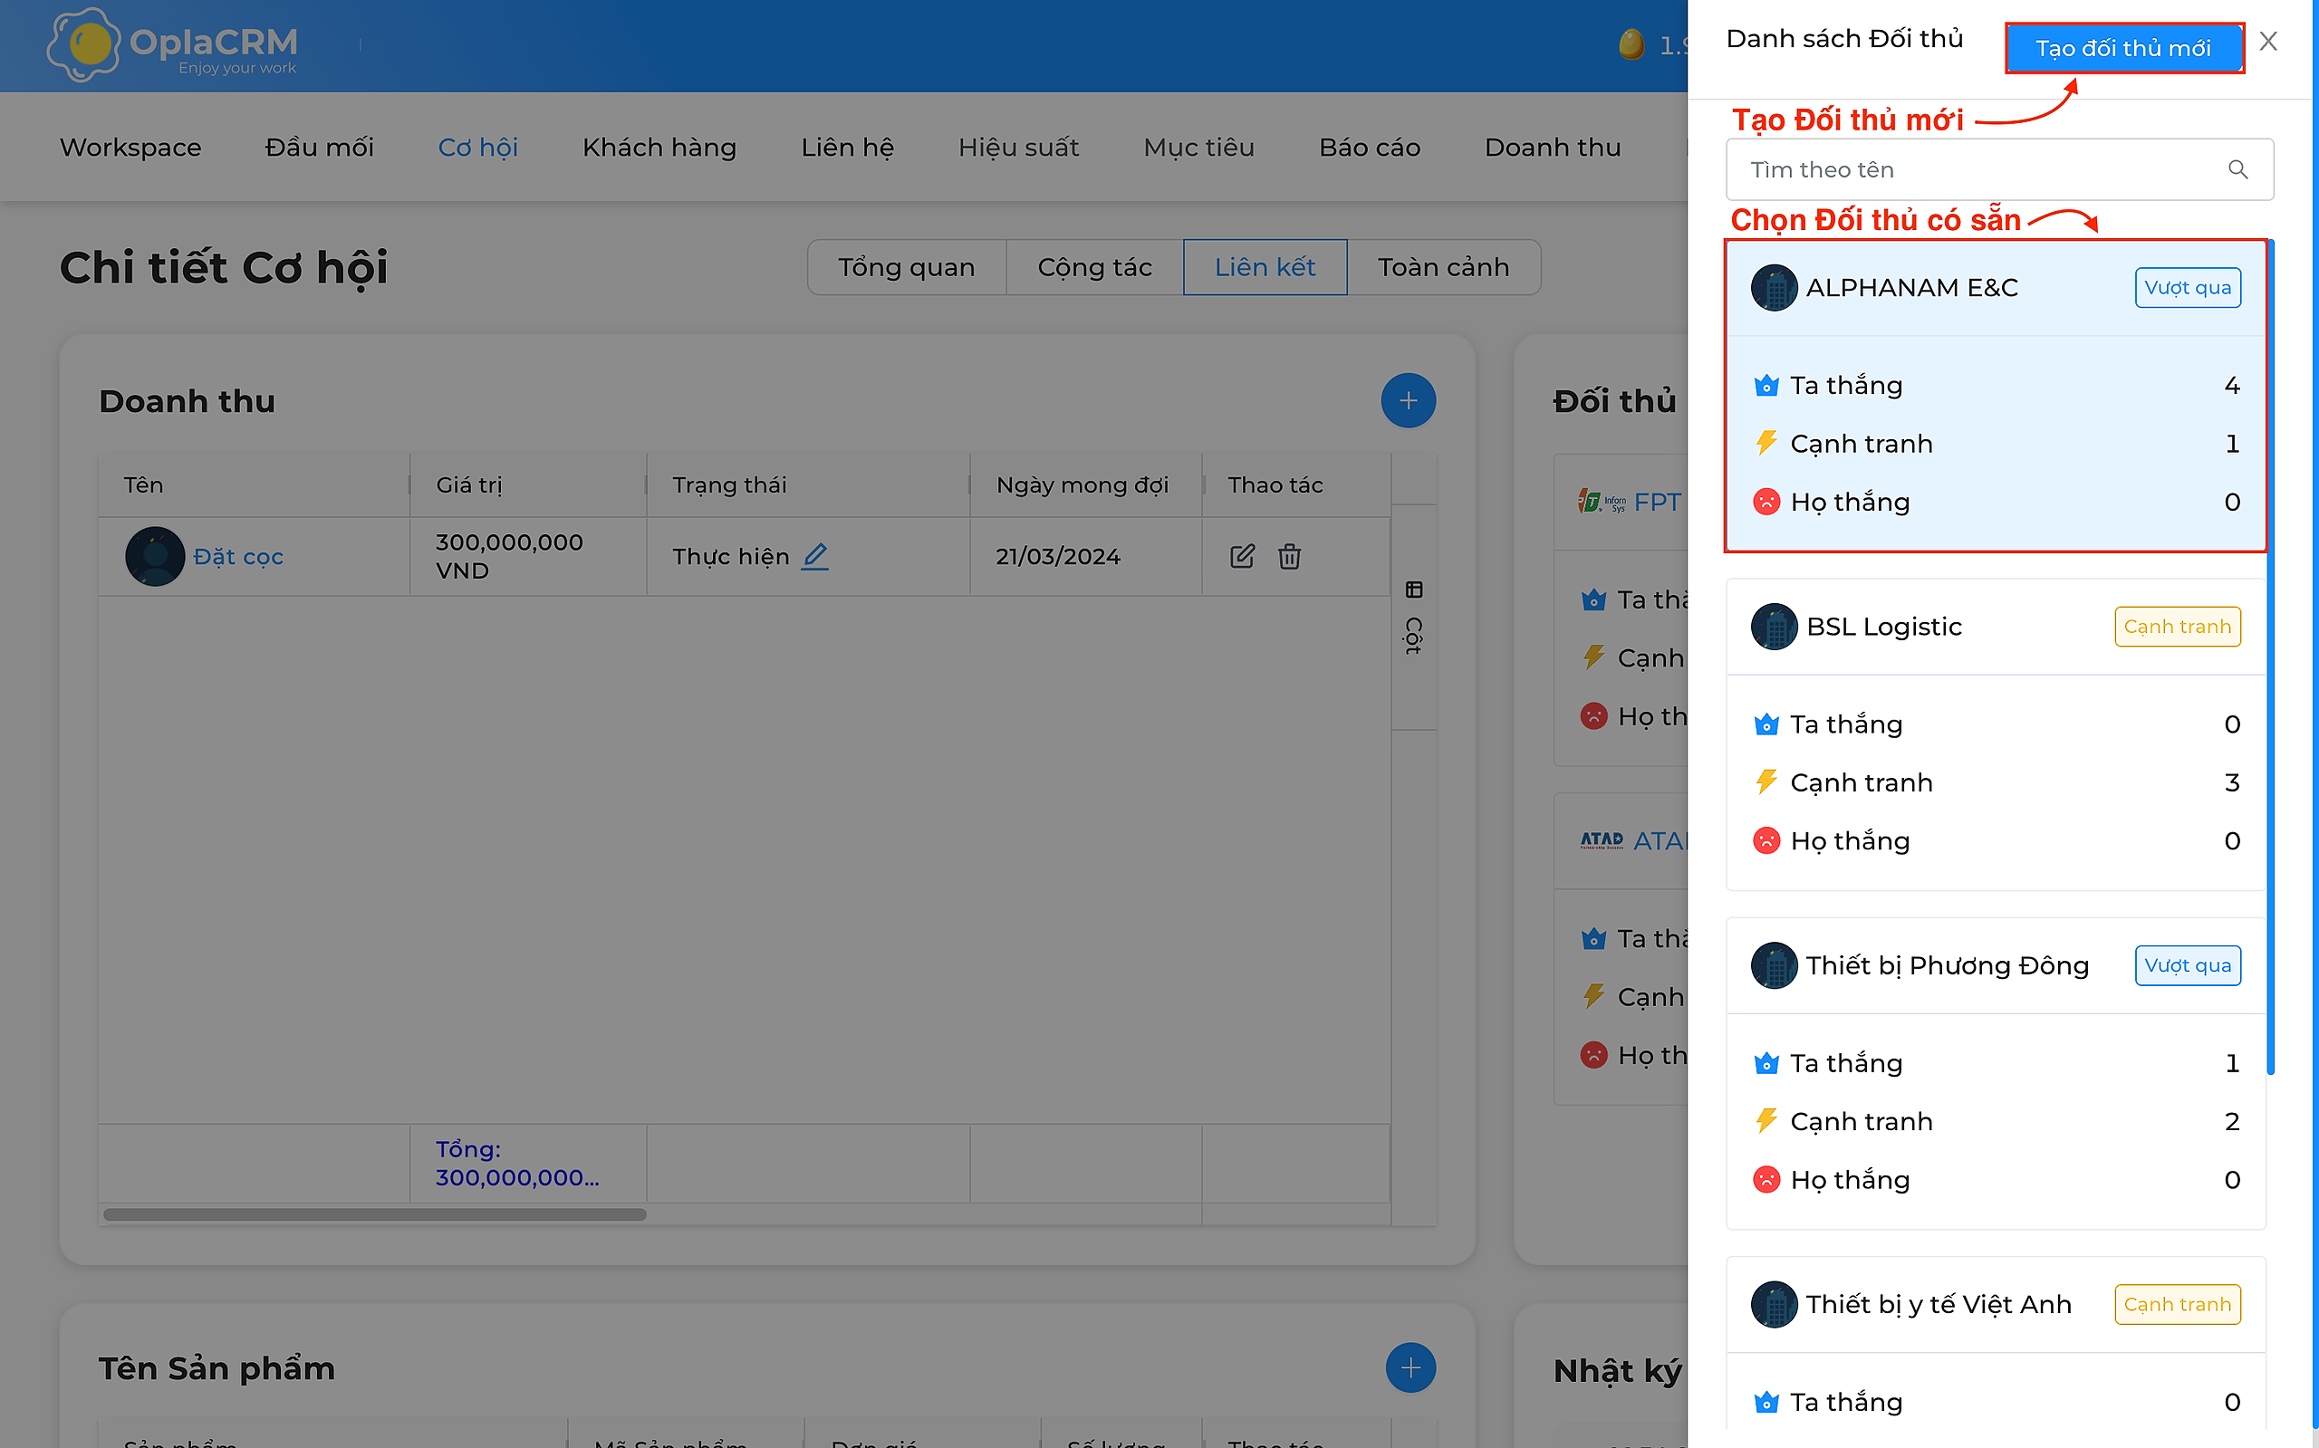Click Giá trị column header

[x=528, y=485]
